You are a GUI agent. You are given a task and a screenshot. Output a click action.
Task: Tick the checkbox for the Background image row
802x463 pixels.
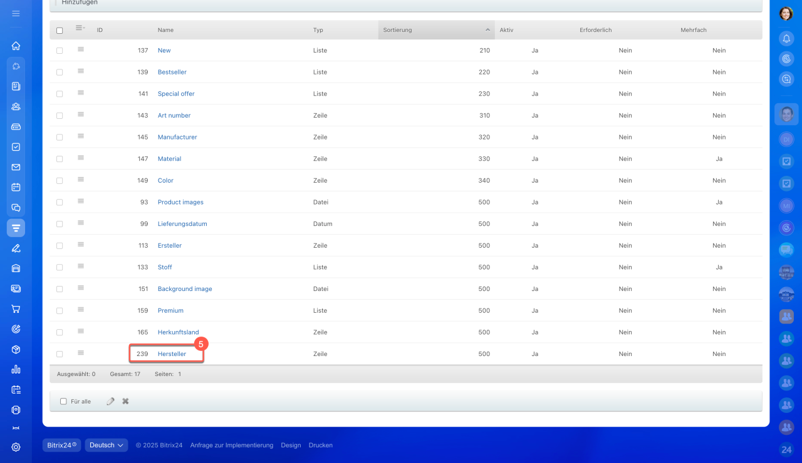(60, 289)
